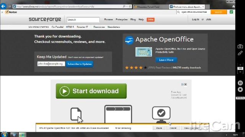Click the first taskbar application icon
Viewport: 245px width, 137px height.
click(14, 135)
